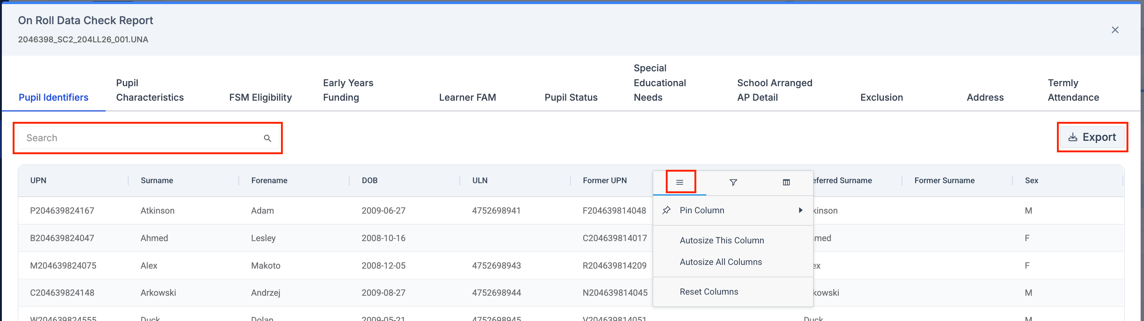This screenshot has height=321, width=1144.
Task: Click the pin icon beside Pin Column
Action: pyautogui.click(x=666, y=210)
